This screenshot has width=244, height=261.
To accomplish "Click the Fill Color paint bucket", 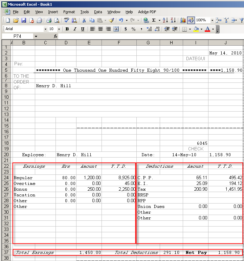I will pos(196,29).
